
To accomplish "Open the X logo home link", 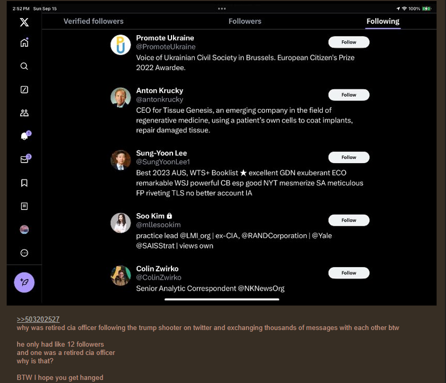I will coord(24,22).
